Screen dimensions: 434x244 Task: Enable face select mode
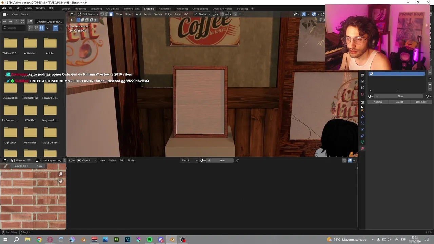(111, 14)
